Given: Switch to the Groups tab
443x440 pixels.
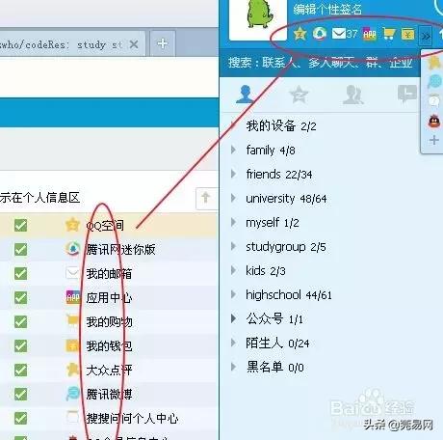Looking at the screenshot, I should pyautogui.click(x=352, y=95).
